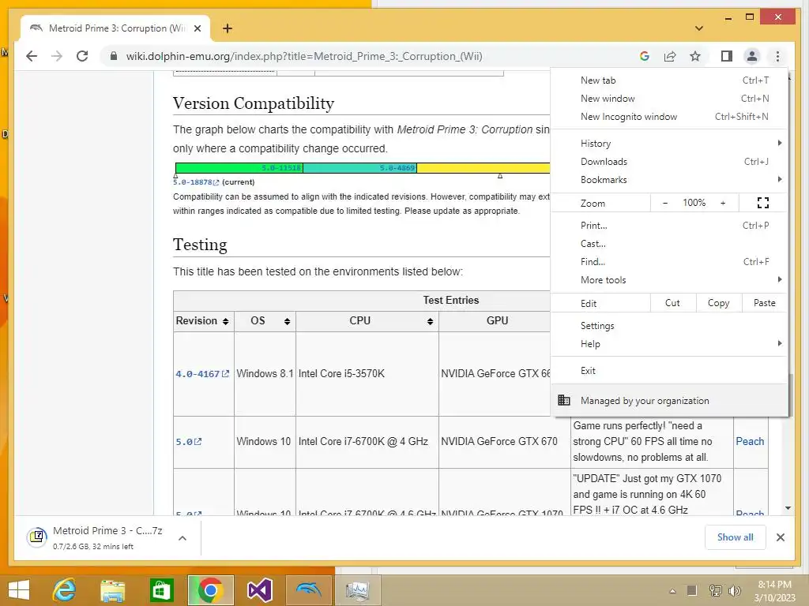Click Show all downloads button
The width and height of the screenshot is (809, 606).
tap(736, 537)
